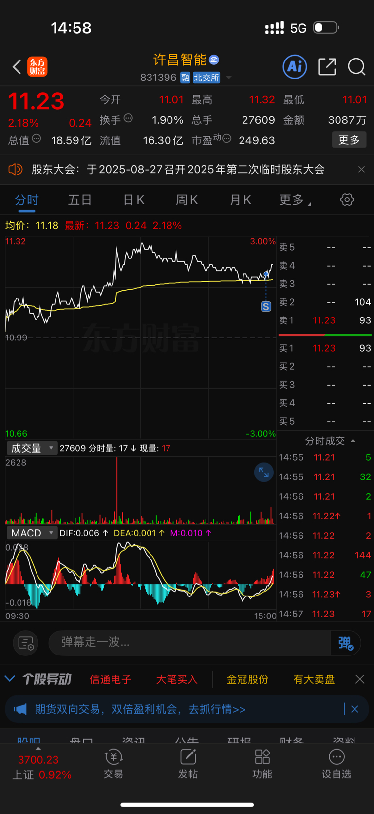Viewport: 374px width, 814px height.
Task: Tap the futures promo megaphone icon
Action: [20, 709]
